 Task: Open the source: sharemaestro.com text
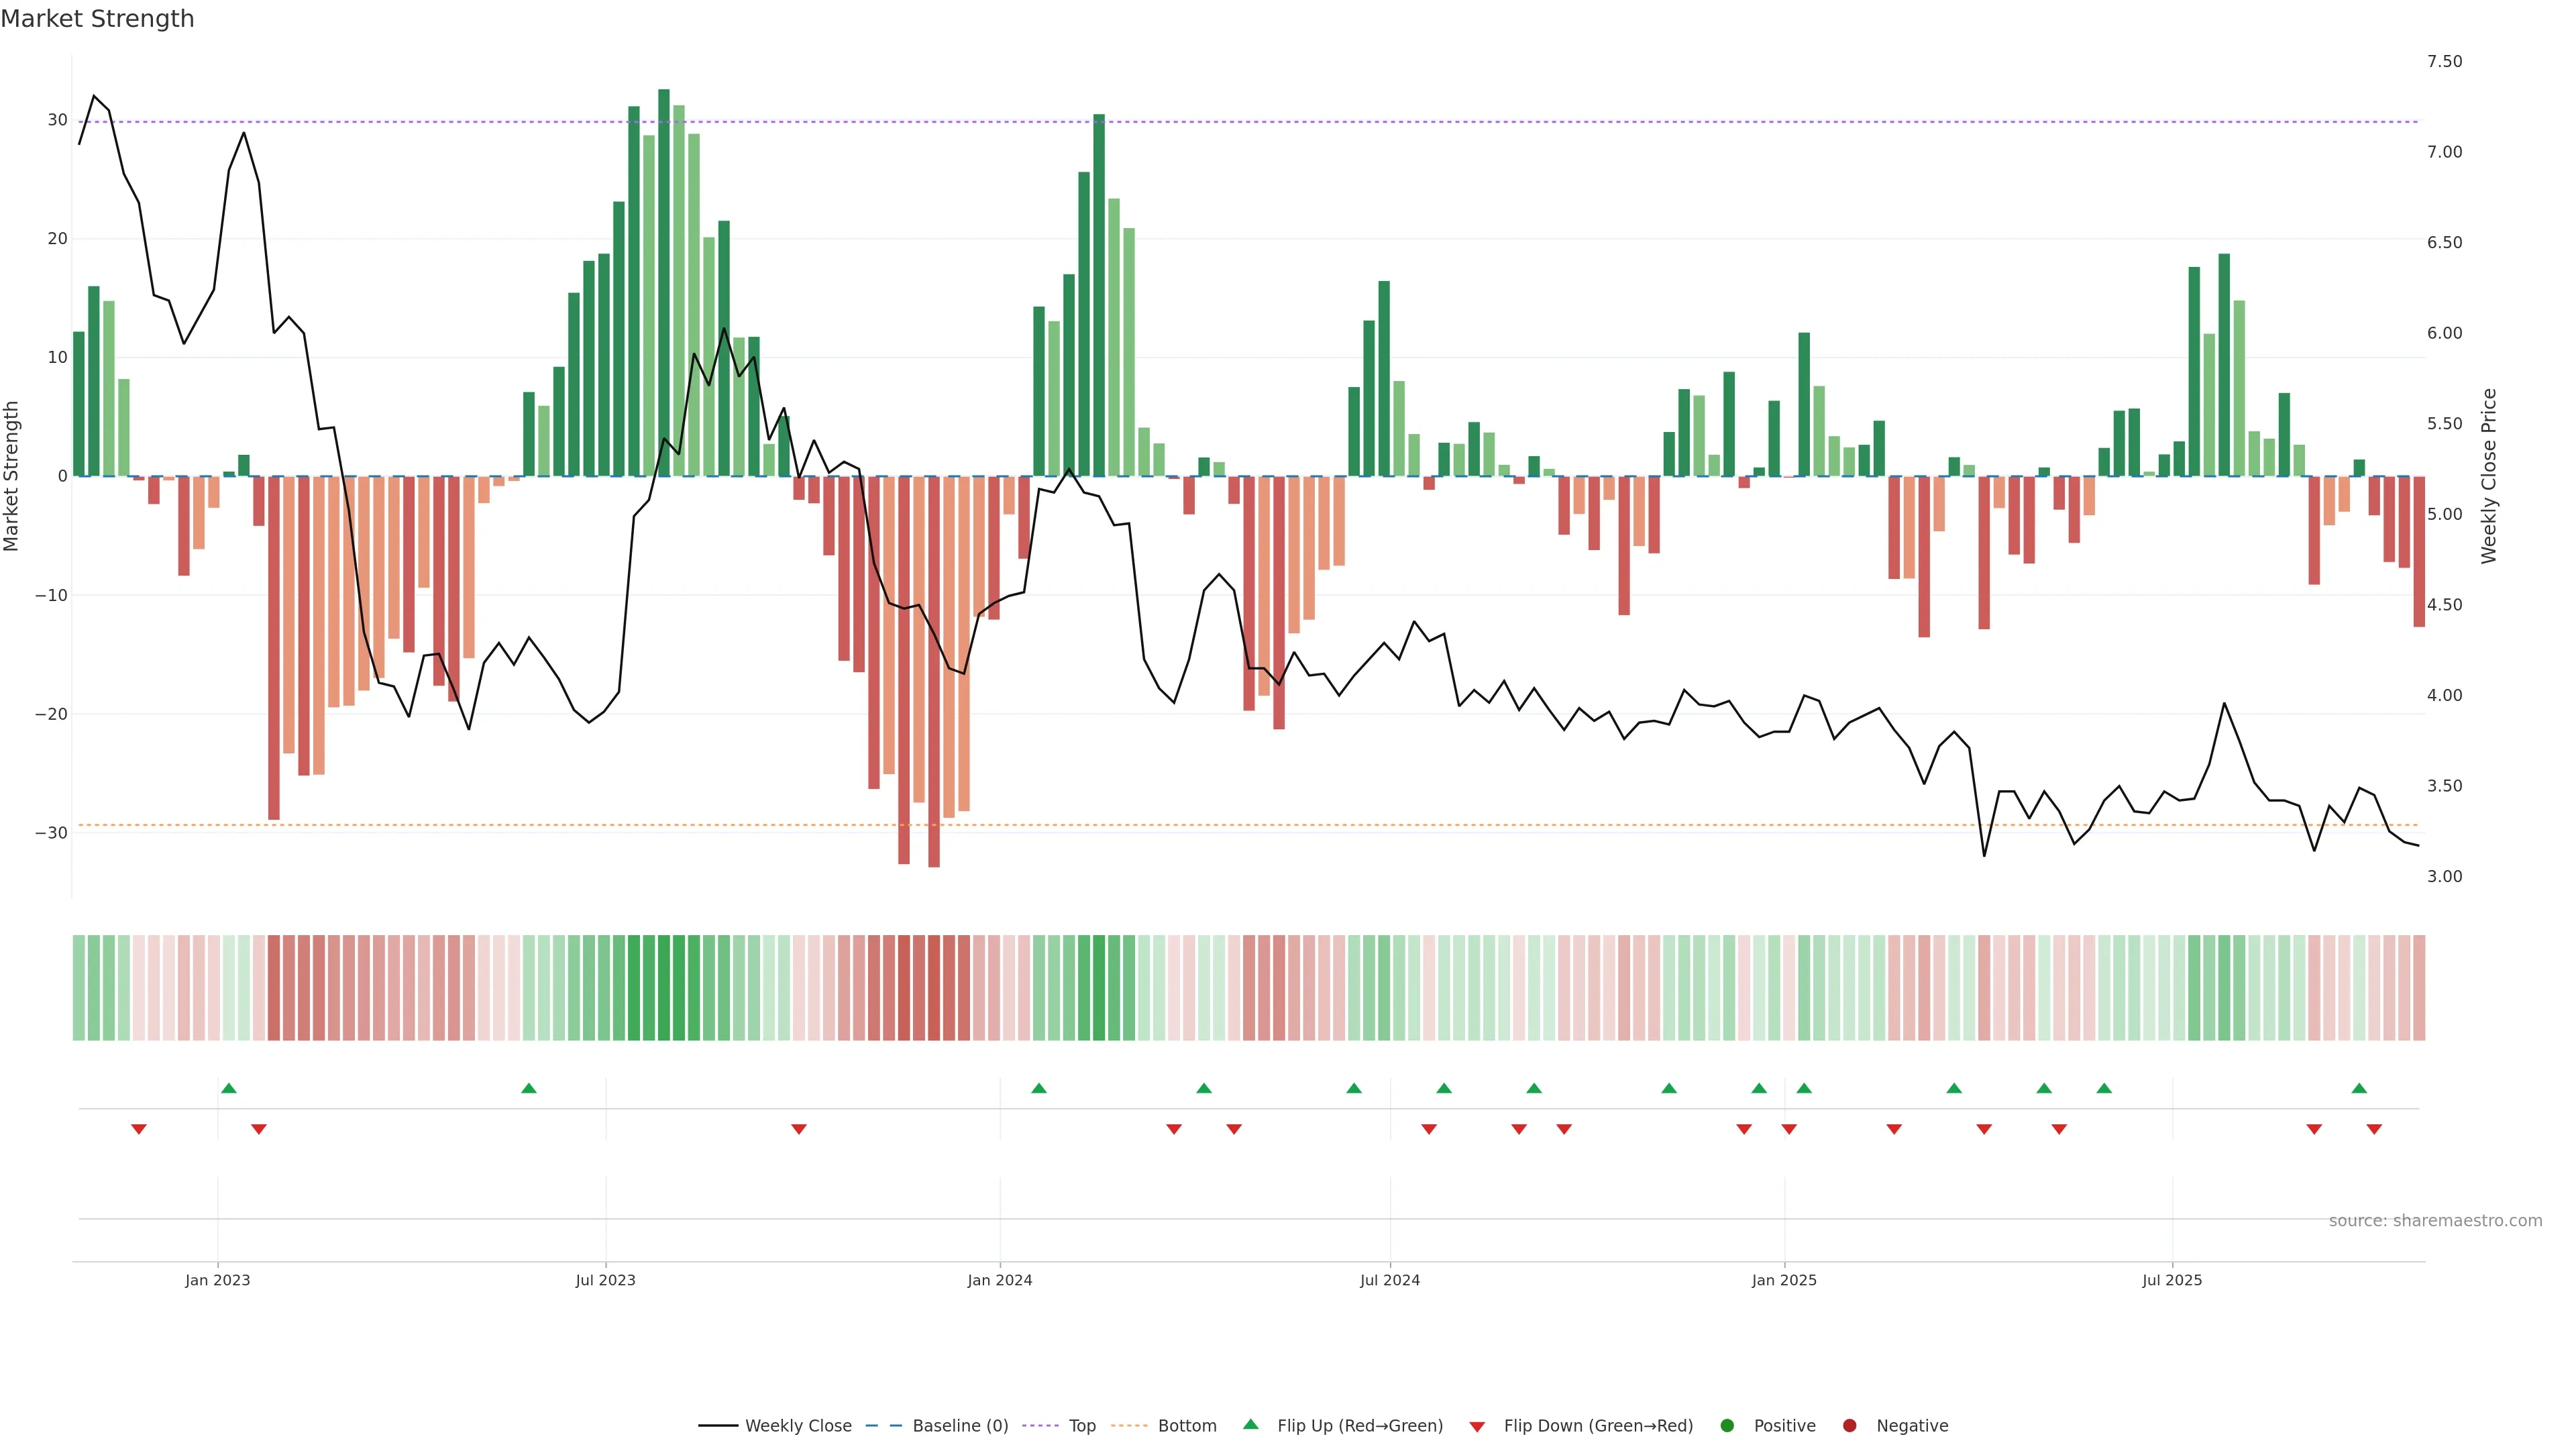point(2435,1221)
